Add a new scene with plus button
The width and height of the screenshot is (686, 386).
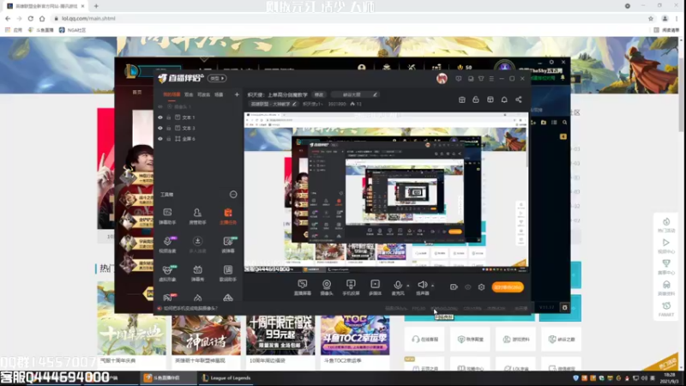tap(237, 94)
